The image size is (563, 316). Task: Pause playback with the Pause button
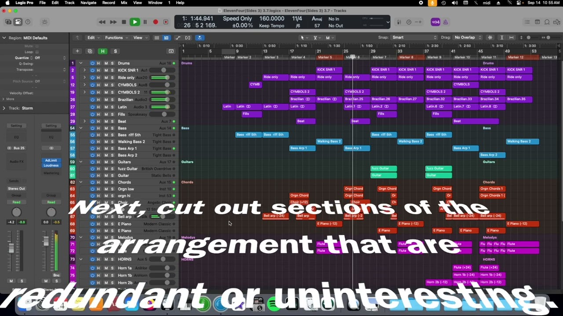click(145, 22)
